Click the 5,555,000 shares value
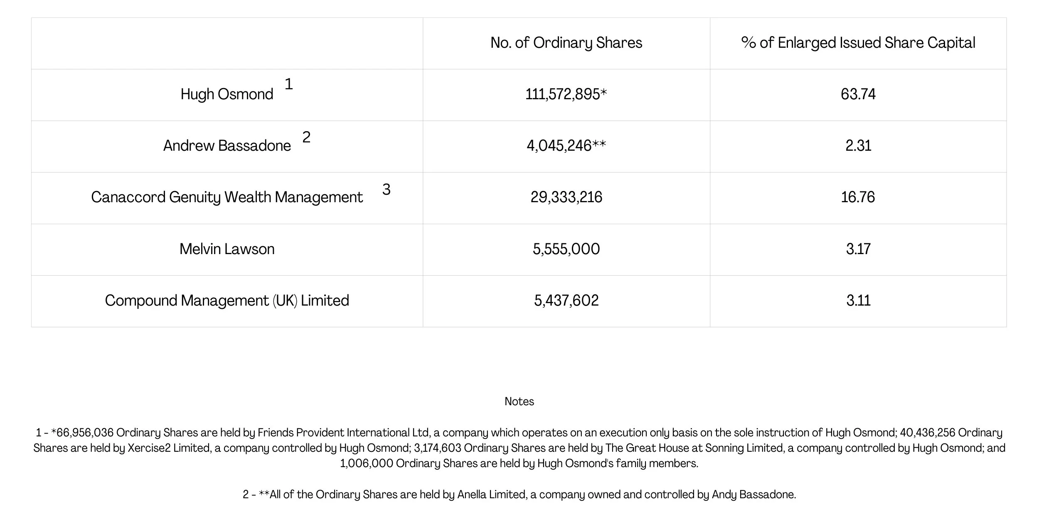 coord(566,249)
